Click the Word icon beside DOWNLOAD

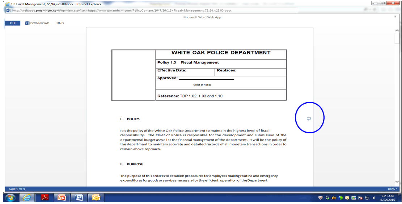(x=27, y=23)
